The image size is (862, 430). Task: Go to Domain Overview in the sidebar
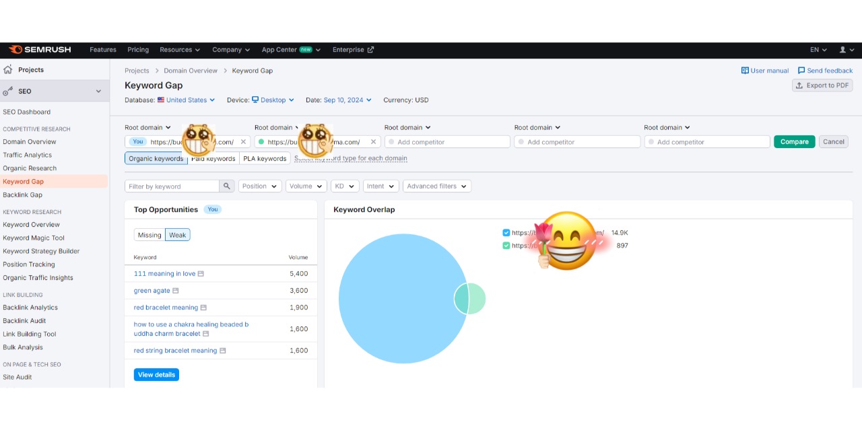click(30, 142)
